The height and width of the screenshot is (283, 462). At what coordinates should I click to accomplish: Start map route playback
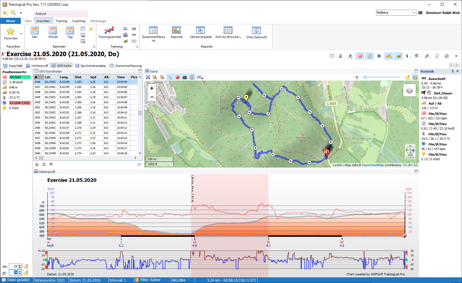(x=357, y=77)
